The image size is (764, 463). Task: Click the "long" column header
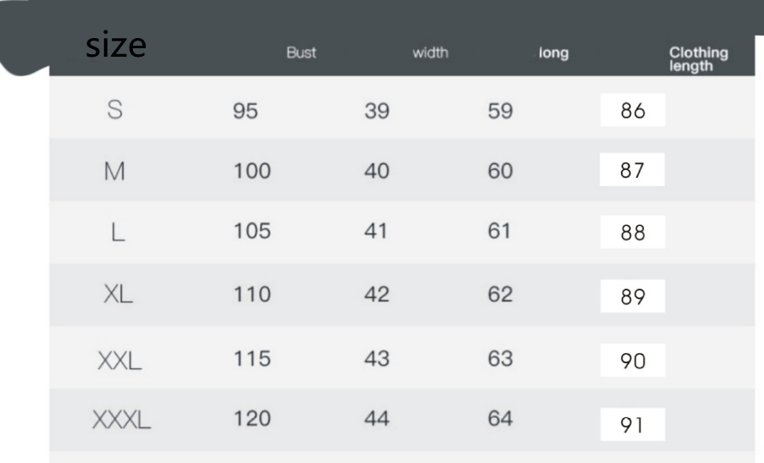click(554, 54)
